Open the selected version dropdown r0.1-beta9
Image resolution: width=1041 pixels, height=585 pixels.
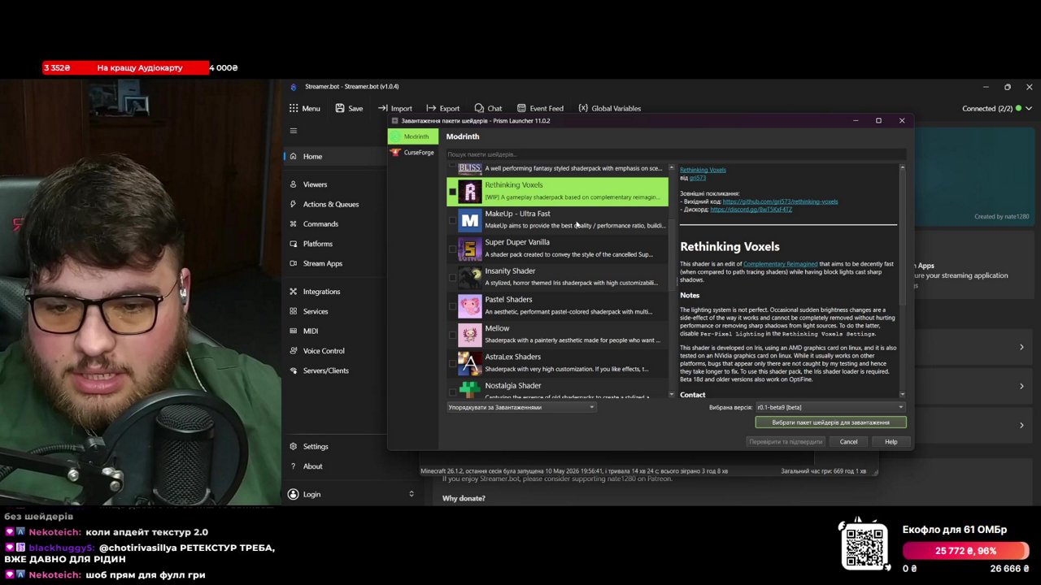(x=830, y=407)
